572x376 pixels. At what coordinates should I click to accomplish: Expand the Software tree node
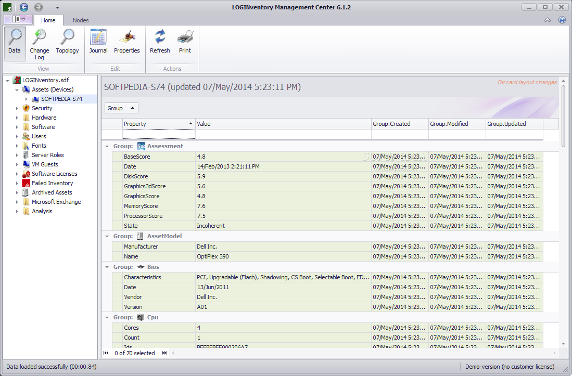17,127
